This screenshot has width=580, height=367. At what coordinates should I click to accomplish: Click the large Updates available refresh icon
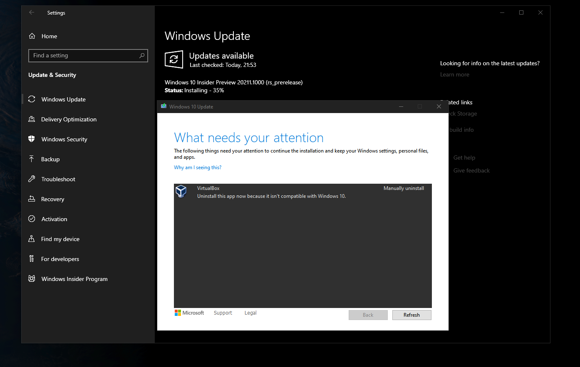click(174, 59)
